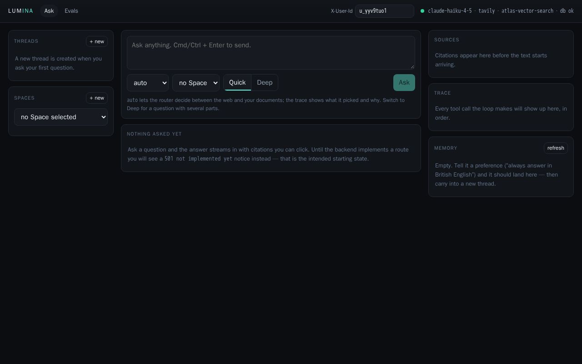Image resolution: width=582 pixels, height=364 pixels.
Task: Click the 501 not implemented yet text
Action: [198, 159]
